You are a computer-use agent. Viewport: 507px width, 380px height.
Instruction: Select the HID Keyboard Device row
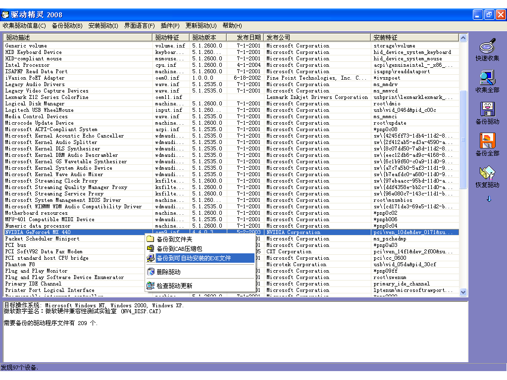click(231, 52)
